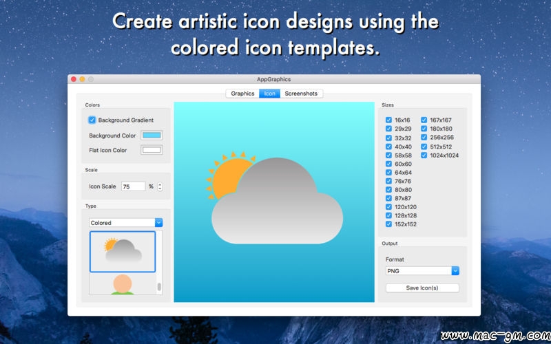Image resolution: width=551 pixels, height=344 pixels.
Task: Switch to the Graphics tab
Action: point(242,94)
